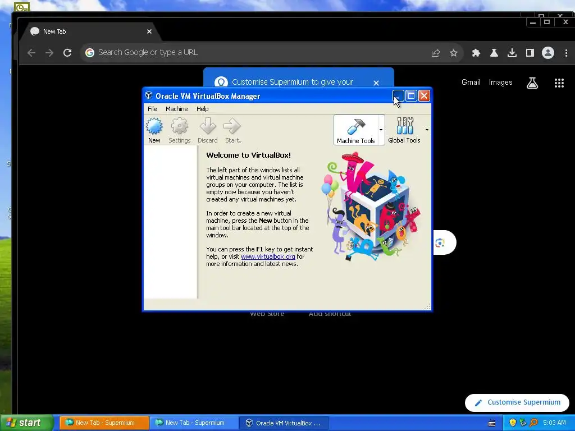
Task: Select the New Tab browser tab
Action: 90,31
